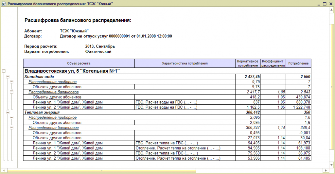The width and height of the screenshot is (335, 174).
Task: Click the horizontal scrollbar thumb
Action: pyautogui.click(x=101, y=170)
